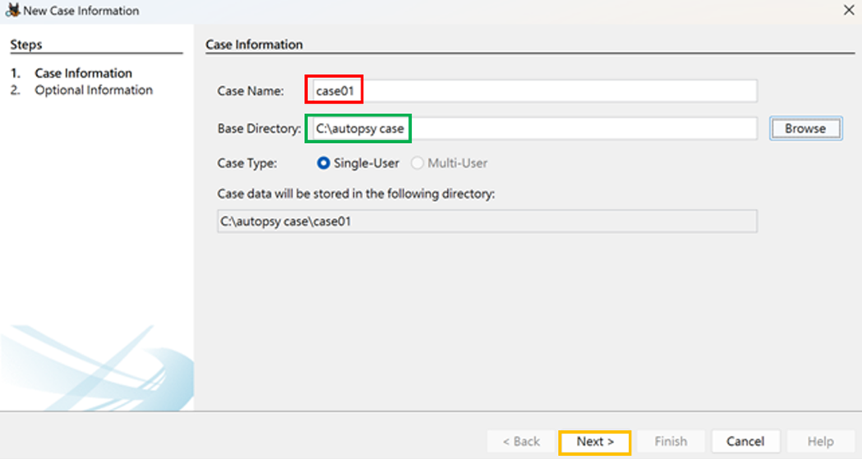
Task: Click the Case Type label
Action: (247, 163)
